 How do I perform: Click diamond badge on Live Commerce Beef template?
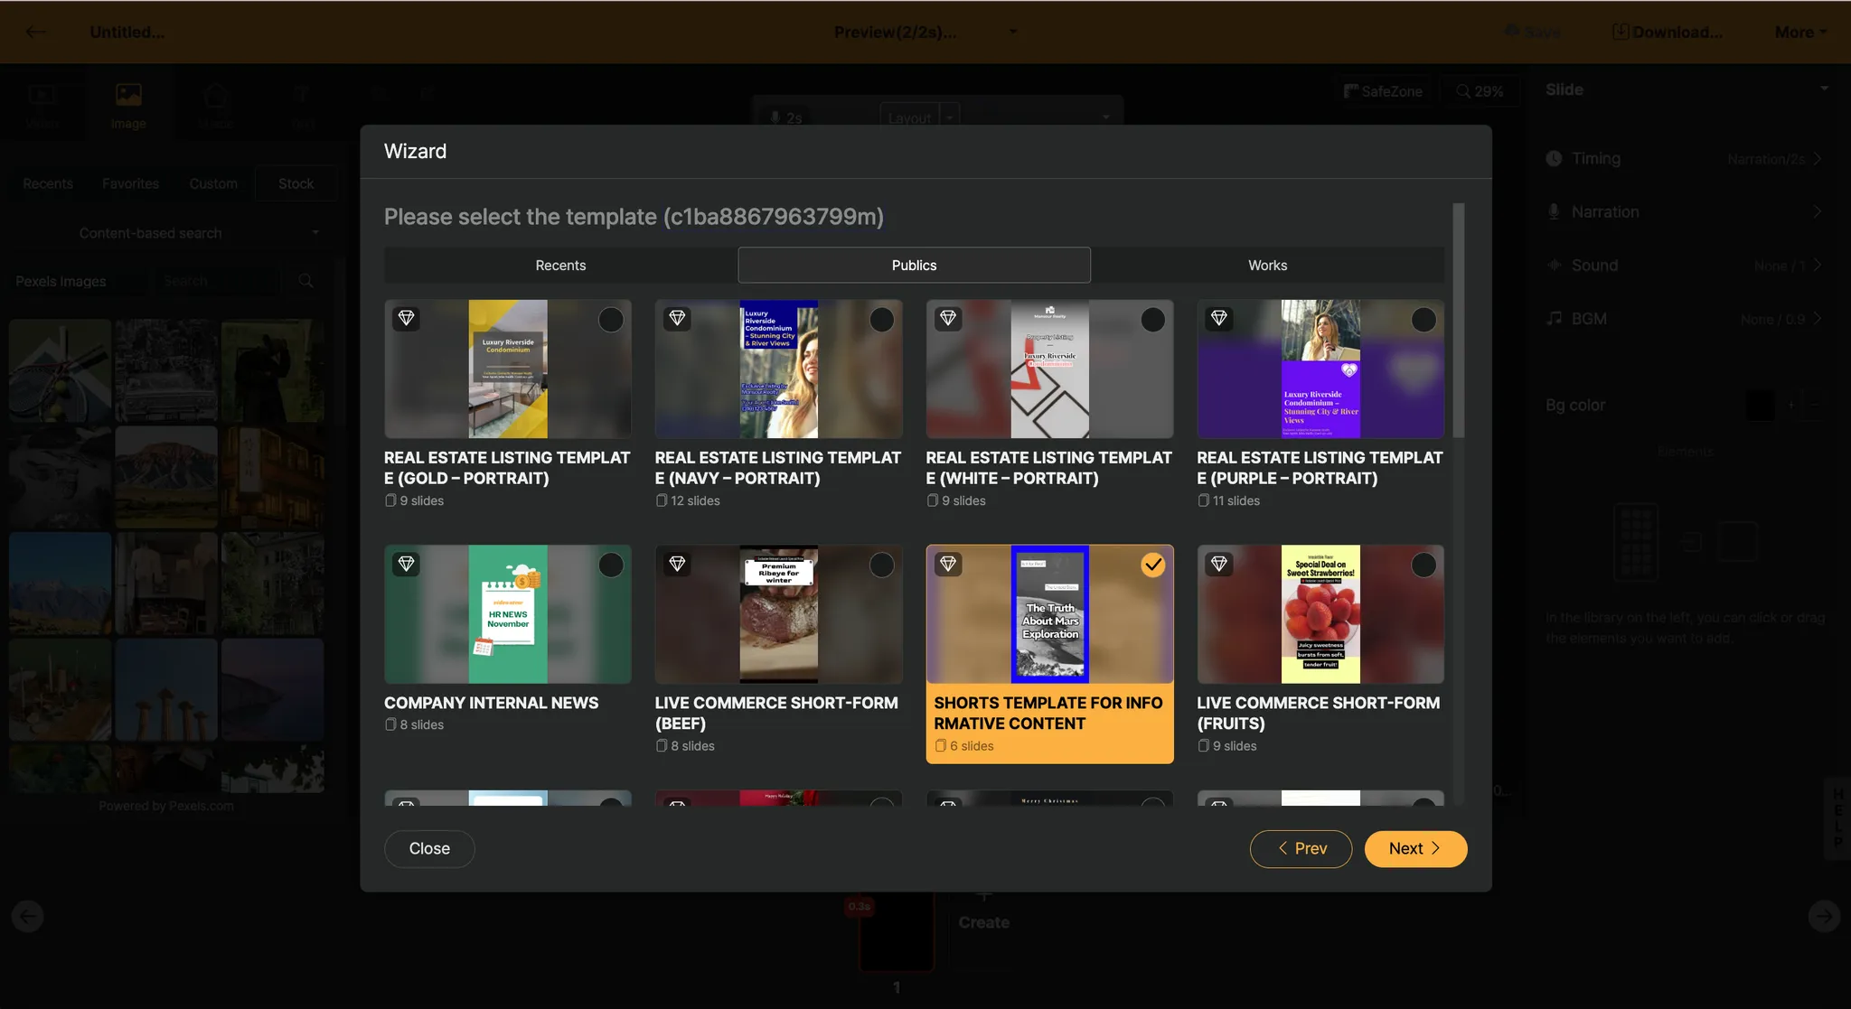(677, 564)
